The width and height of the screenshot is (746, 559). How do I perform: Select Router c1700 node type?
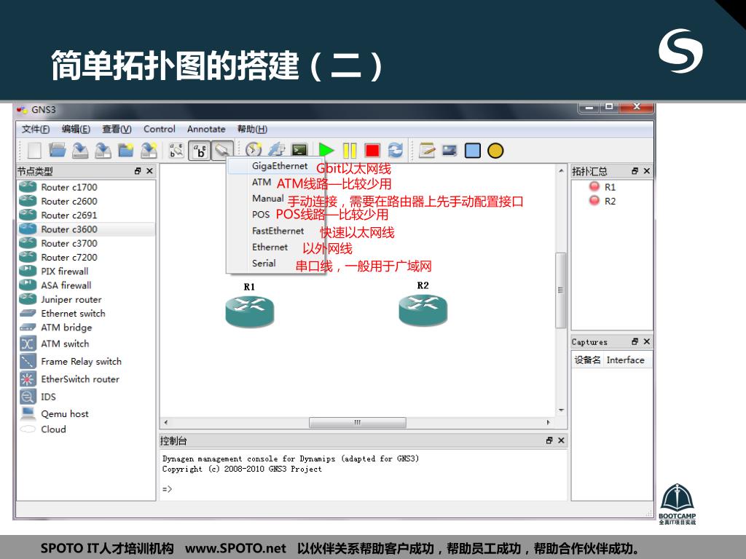tap(86, 187)
